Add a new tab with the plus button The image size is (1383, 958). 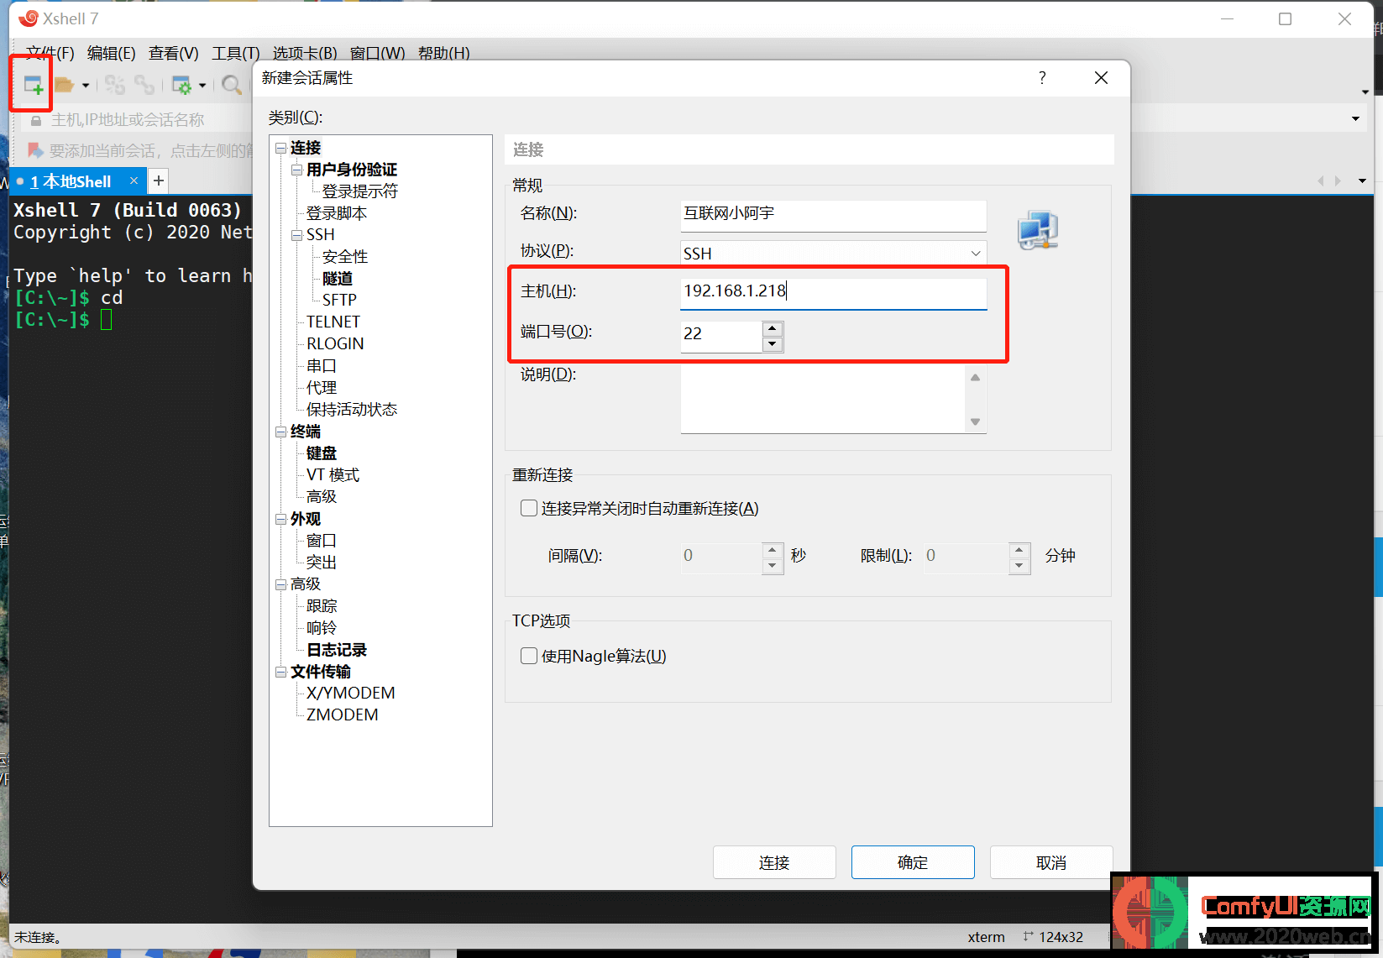coord(159,181)
